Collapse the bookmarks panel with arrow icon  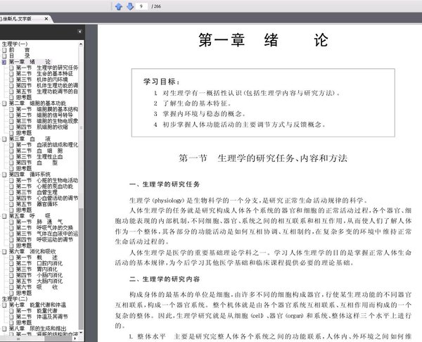[x=79, y=32]
